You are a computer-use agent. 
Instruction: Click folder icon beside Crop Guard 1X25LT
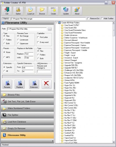click(62, 25)
